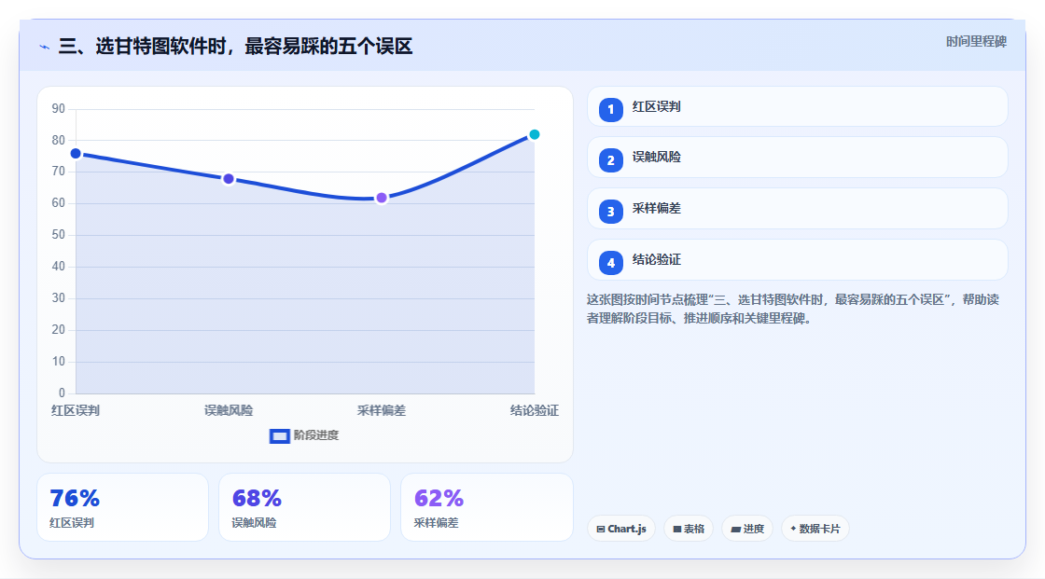Viewport: 1045px width, 579px height.
Task: Open the 数据卡片 tag
Action: pyautogui.click(x=815, y=529)
